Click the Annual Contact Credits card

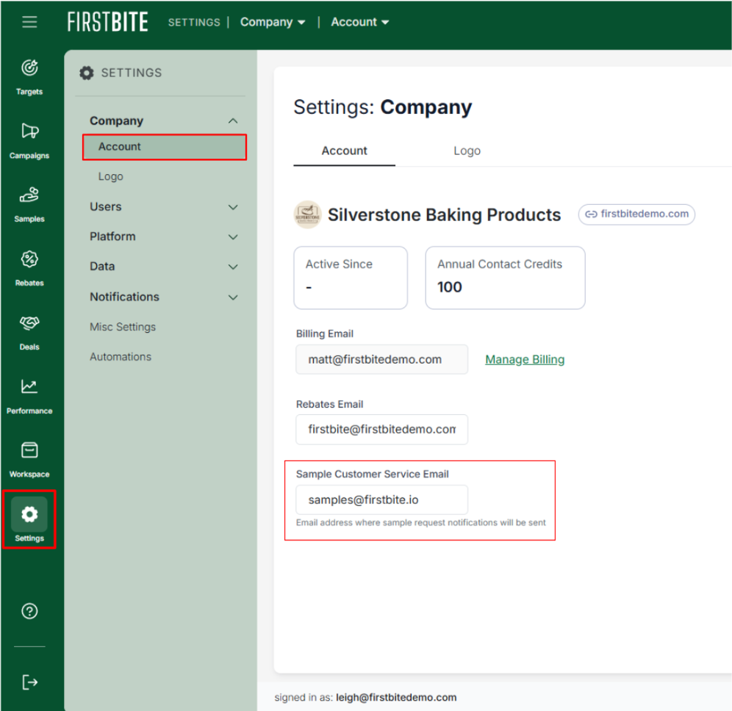(505, 278)
